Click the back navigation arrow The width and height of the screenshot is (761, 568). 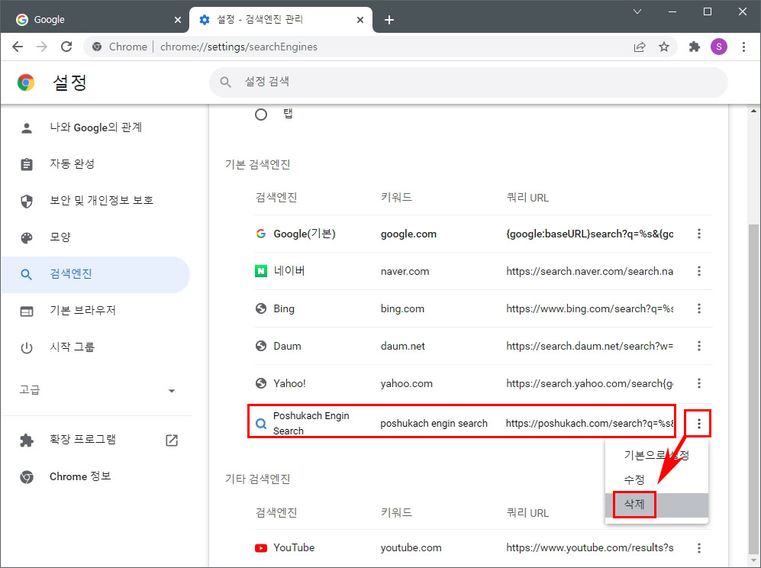pos(18,46)
